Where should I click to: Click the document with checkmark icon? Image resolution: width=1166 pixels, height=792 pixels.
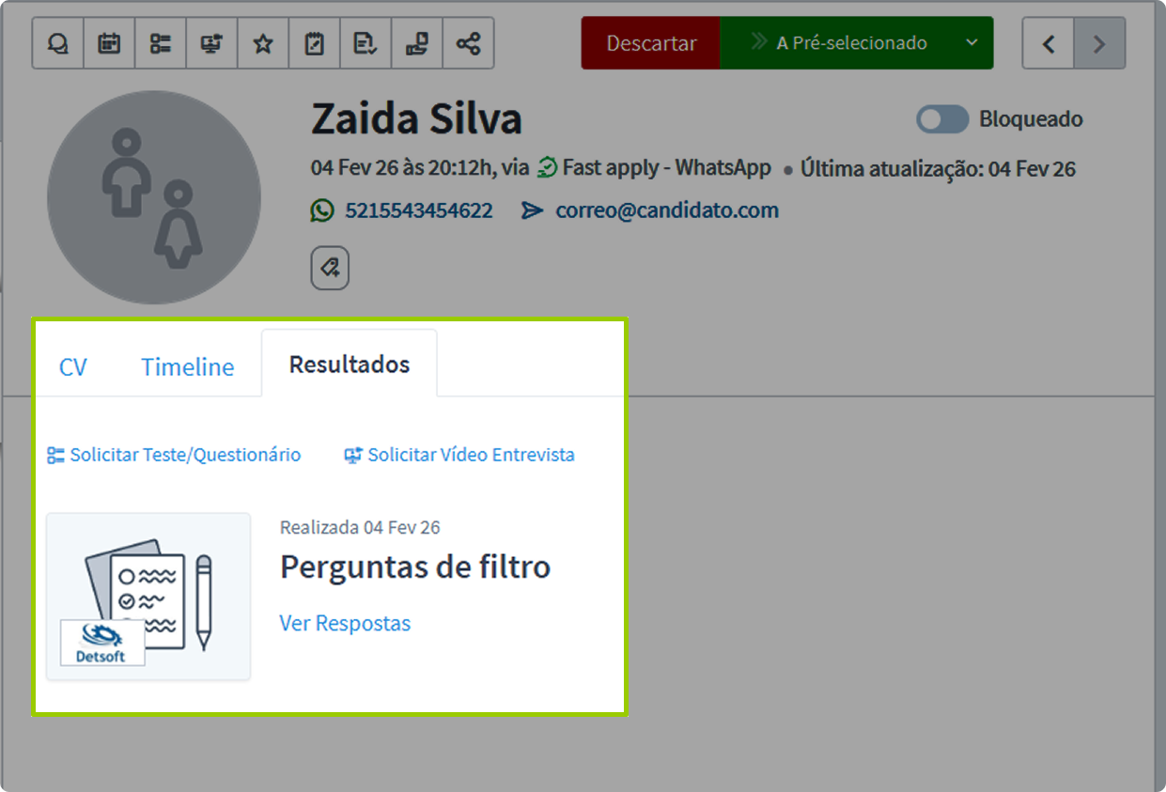coord(365,43)
